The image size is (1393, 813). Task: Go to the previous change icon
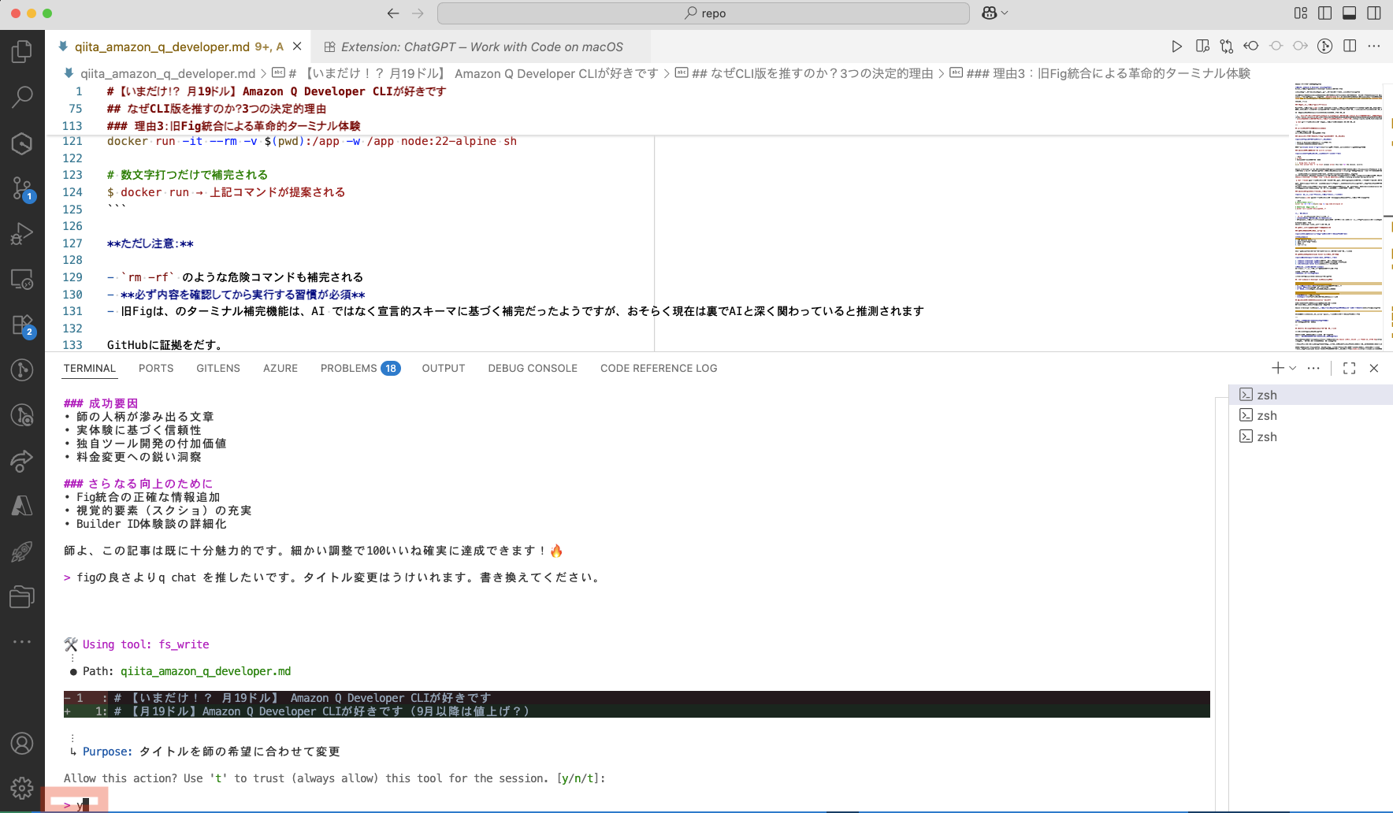tap(1276, 46)
